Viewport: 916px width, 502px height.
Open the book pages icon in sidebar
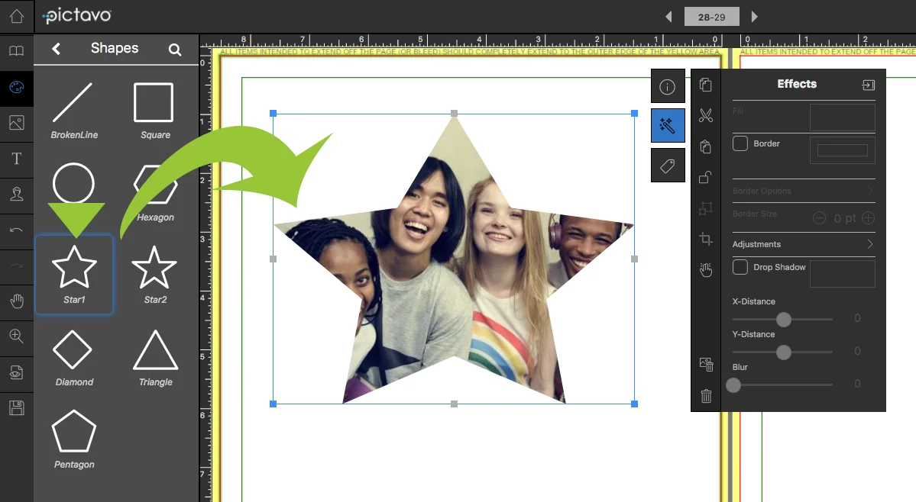click(16, 51)
